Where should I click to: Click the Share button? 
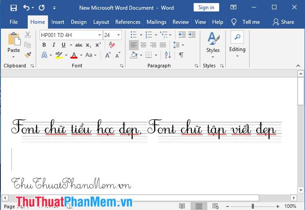coord(283,22)
